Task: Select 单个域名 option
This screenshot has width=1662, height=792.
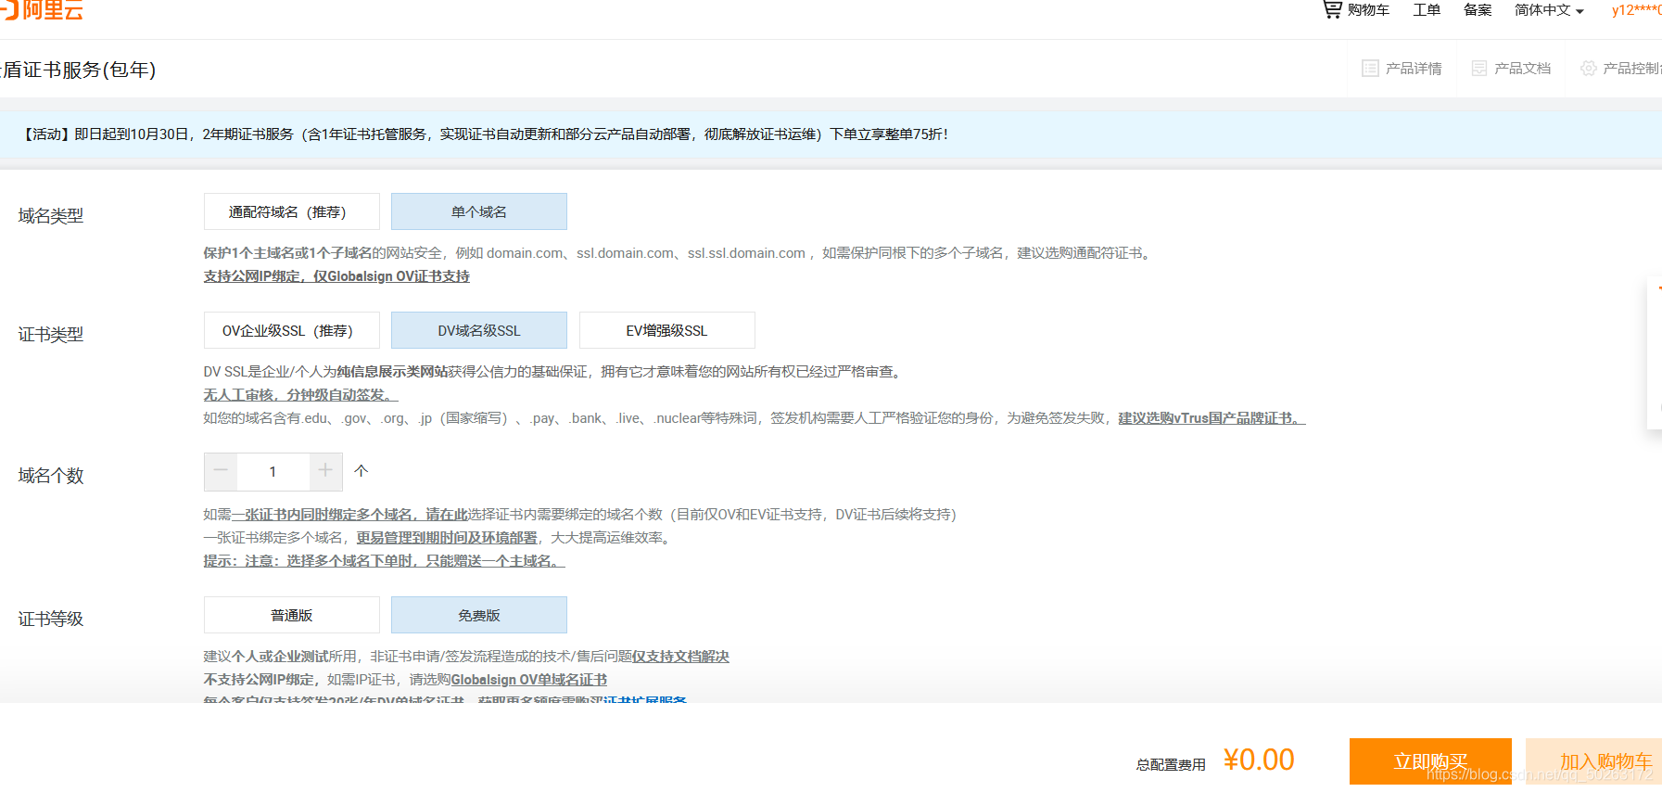Action: [479, 211]
